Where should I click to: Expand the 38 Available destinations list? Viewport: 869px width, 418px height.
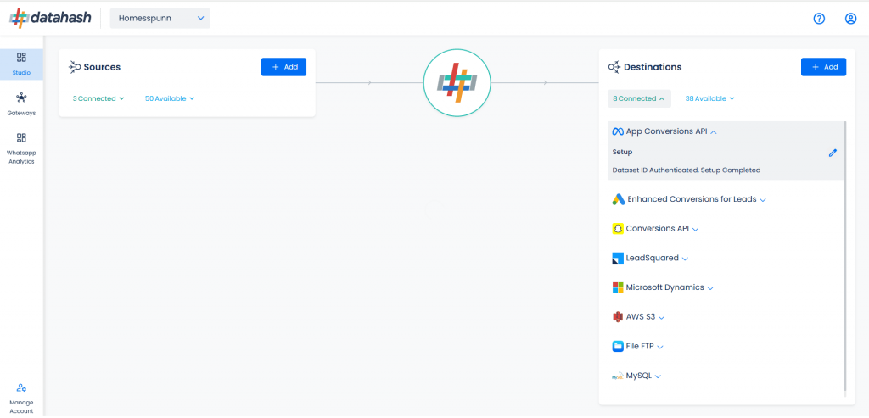[710, 98]
